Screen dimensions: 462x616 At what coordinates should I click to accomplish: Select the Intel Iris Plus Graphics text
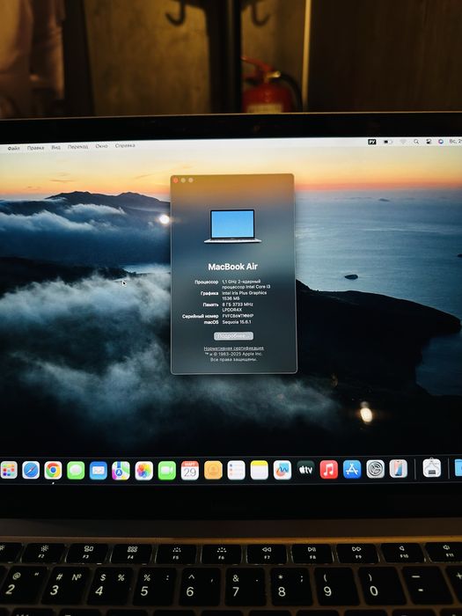tap(245, 293)
